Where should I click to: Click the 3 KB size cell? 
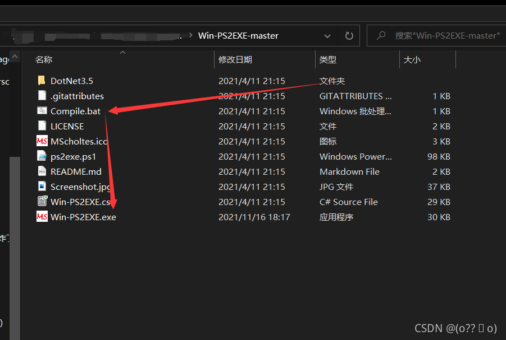point(441,141)
